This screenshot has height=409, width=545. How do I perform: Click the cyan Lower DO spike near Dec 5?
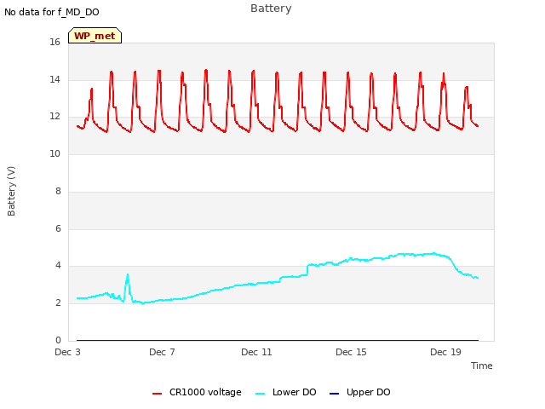click(x=128, y=275)
